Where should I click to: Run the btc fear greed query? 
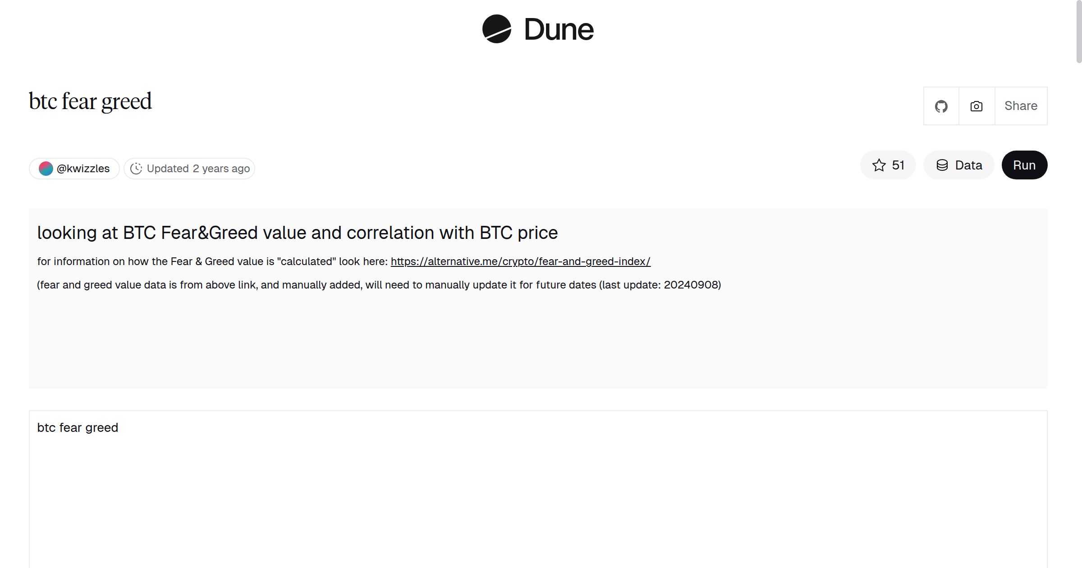pyautogui.click(x=1024, y=165)
